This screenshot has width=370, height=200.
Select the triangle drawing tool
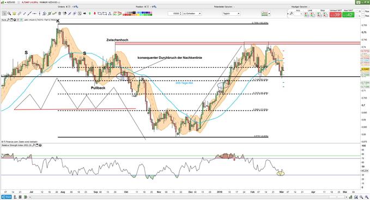tap(110, 14)
